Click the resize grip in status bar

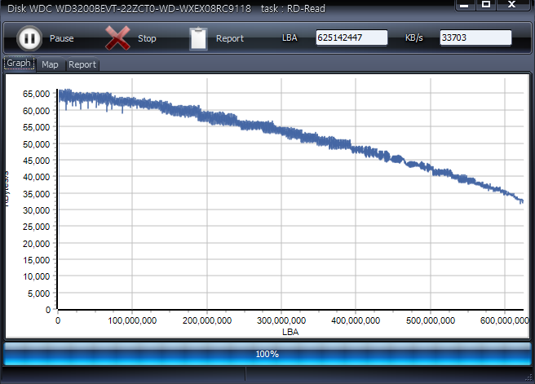[x=528, y=377]
